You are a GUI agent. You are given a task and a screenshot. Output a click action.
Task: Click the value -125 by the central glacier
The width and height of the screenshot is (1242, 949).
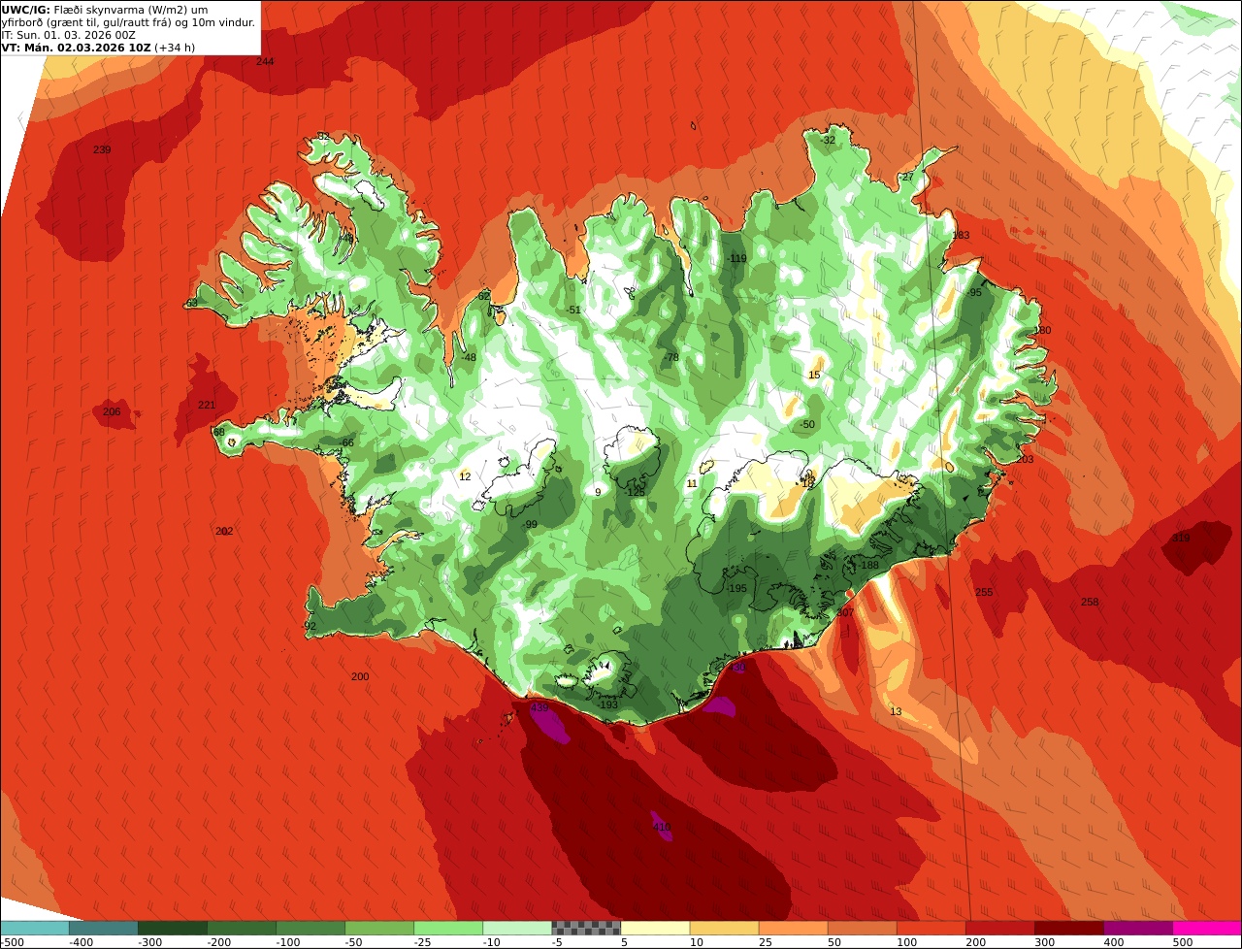tap(635, 492)
